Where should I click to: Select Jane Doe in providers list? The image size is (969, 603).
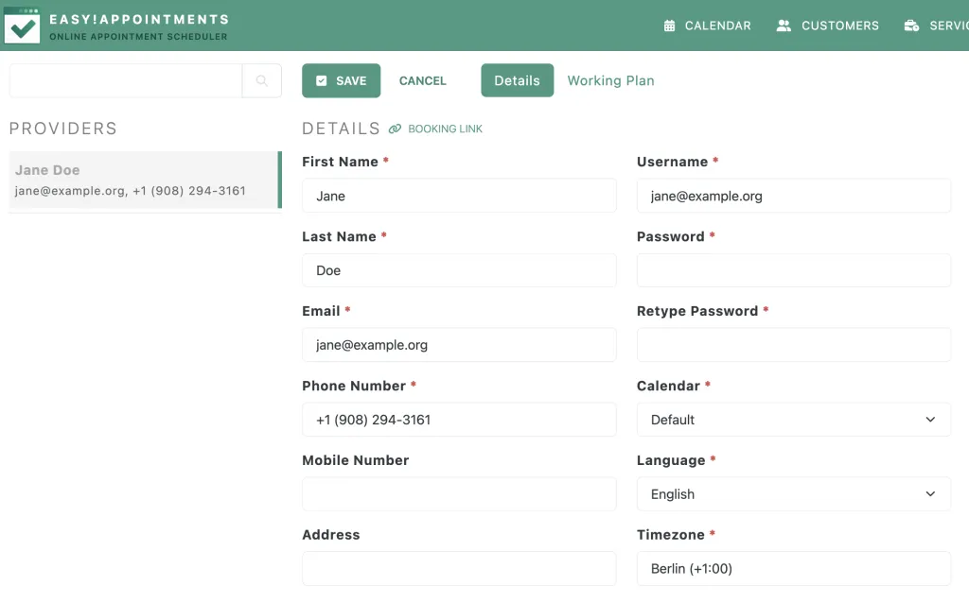[145, 181]
